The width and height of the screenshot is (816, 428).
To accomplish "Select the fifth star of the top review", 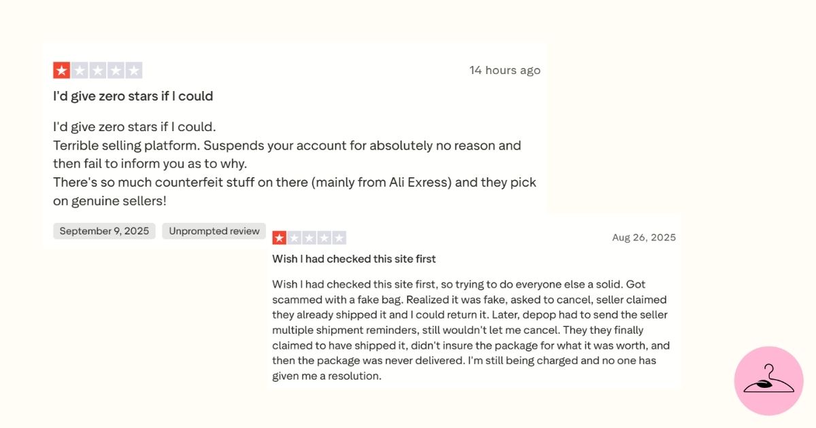I will tap(134, 71).
